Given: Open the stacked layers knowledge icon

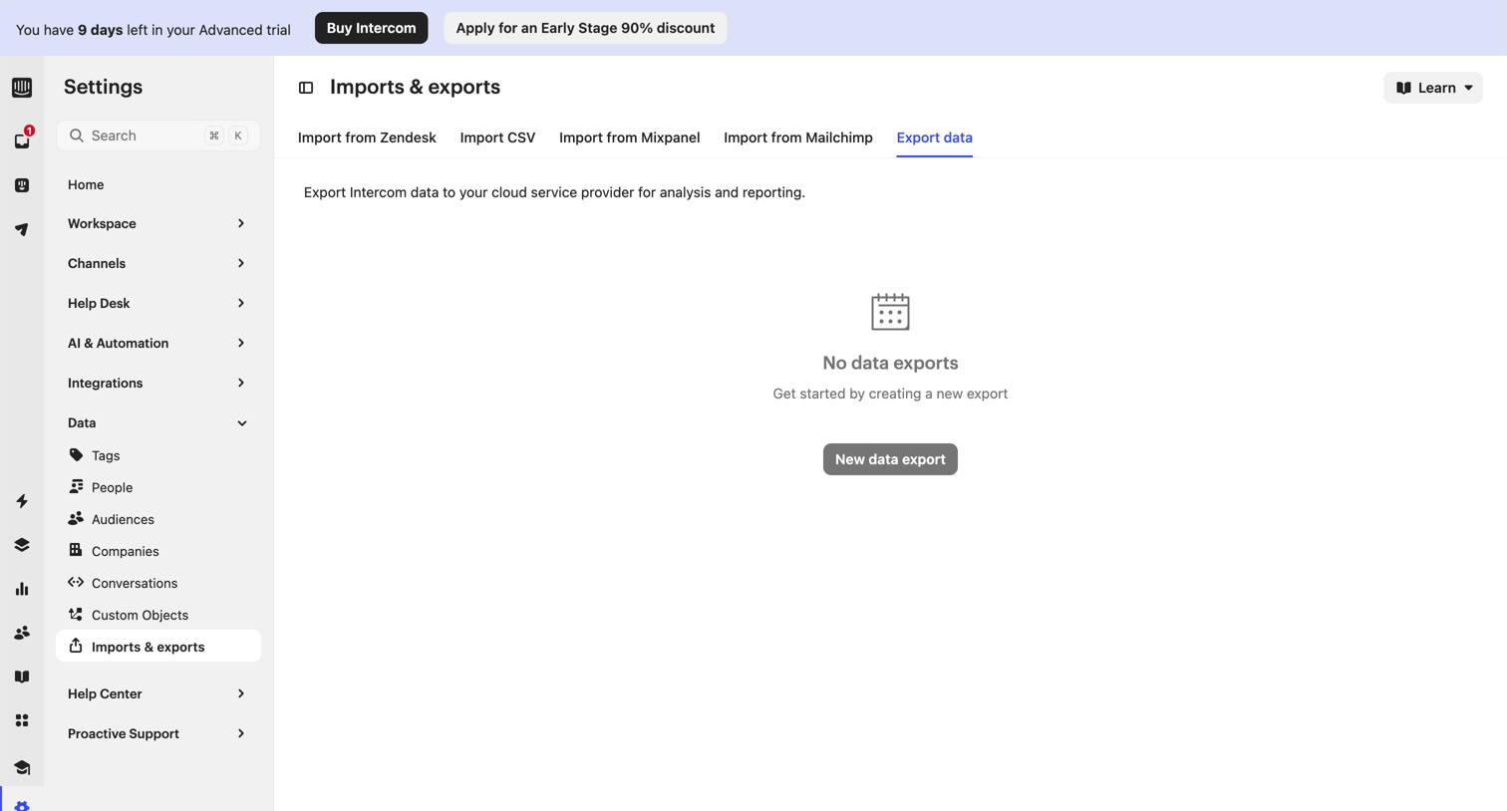Looking at the screenshot, I should click(x=22, y=545).
